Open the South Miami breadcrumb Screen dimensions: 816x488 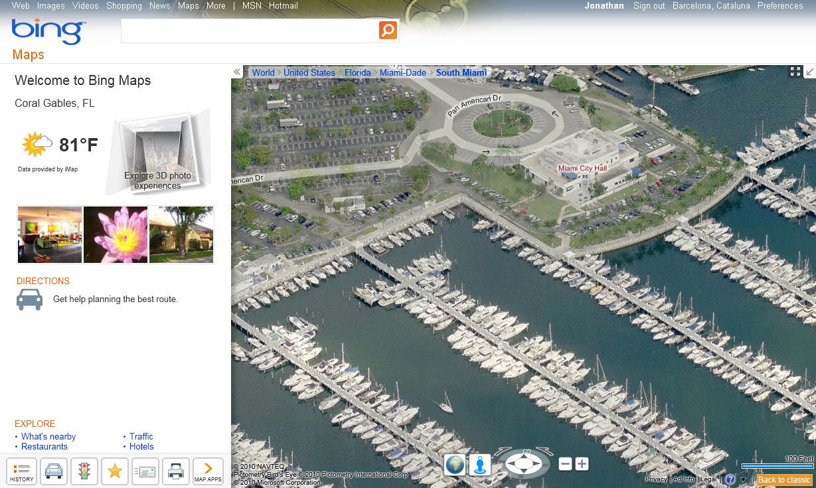click(x=461, y=72)
